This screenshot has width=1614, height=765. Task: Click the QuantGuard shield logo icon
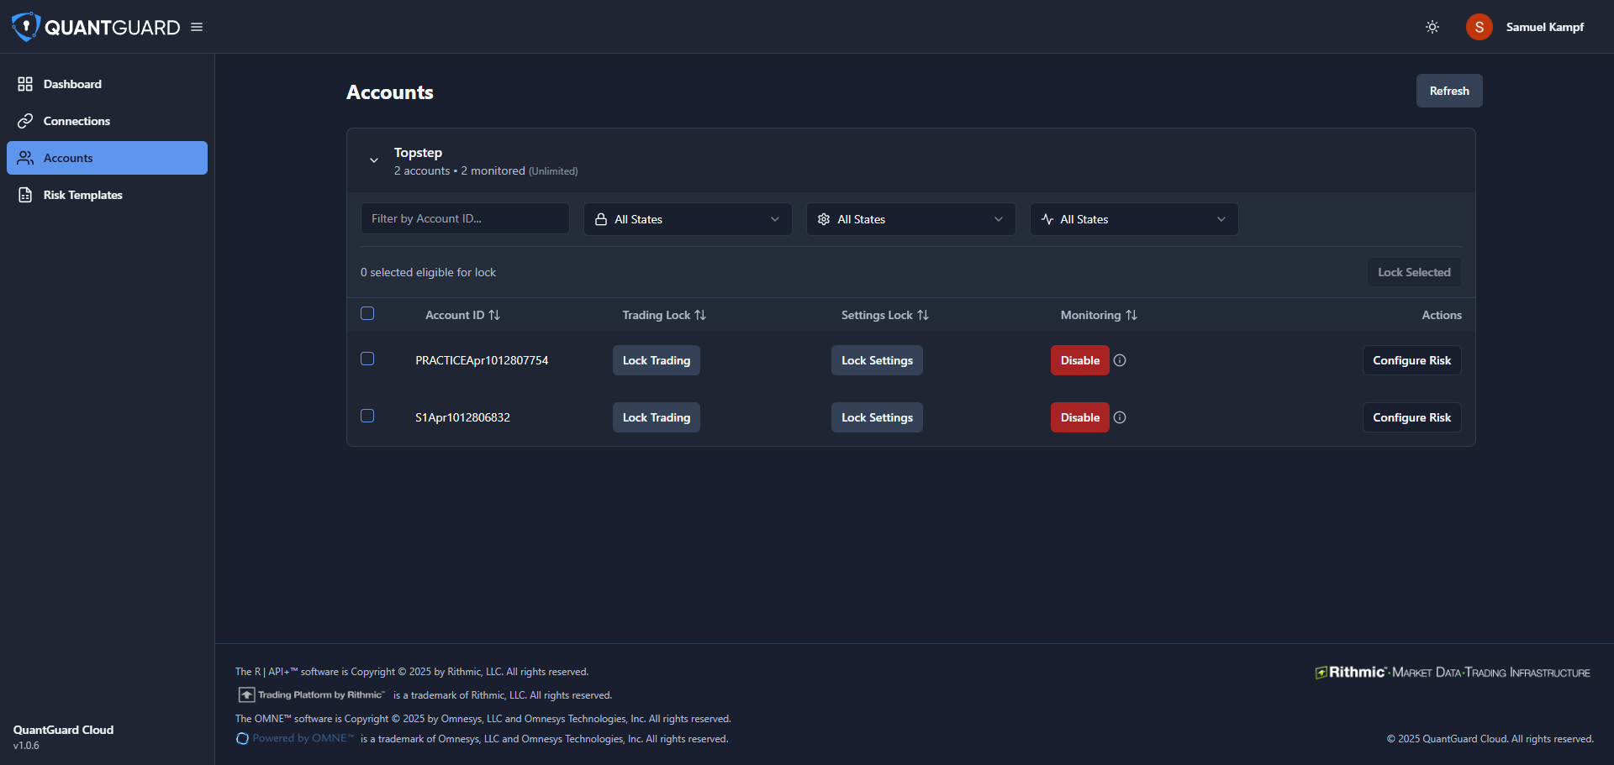[x=25, y=27]
